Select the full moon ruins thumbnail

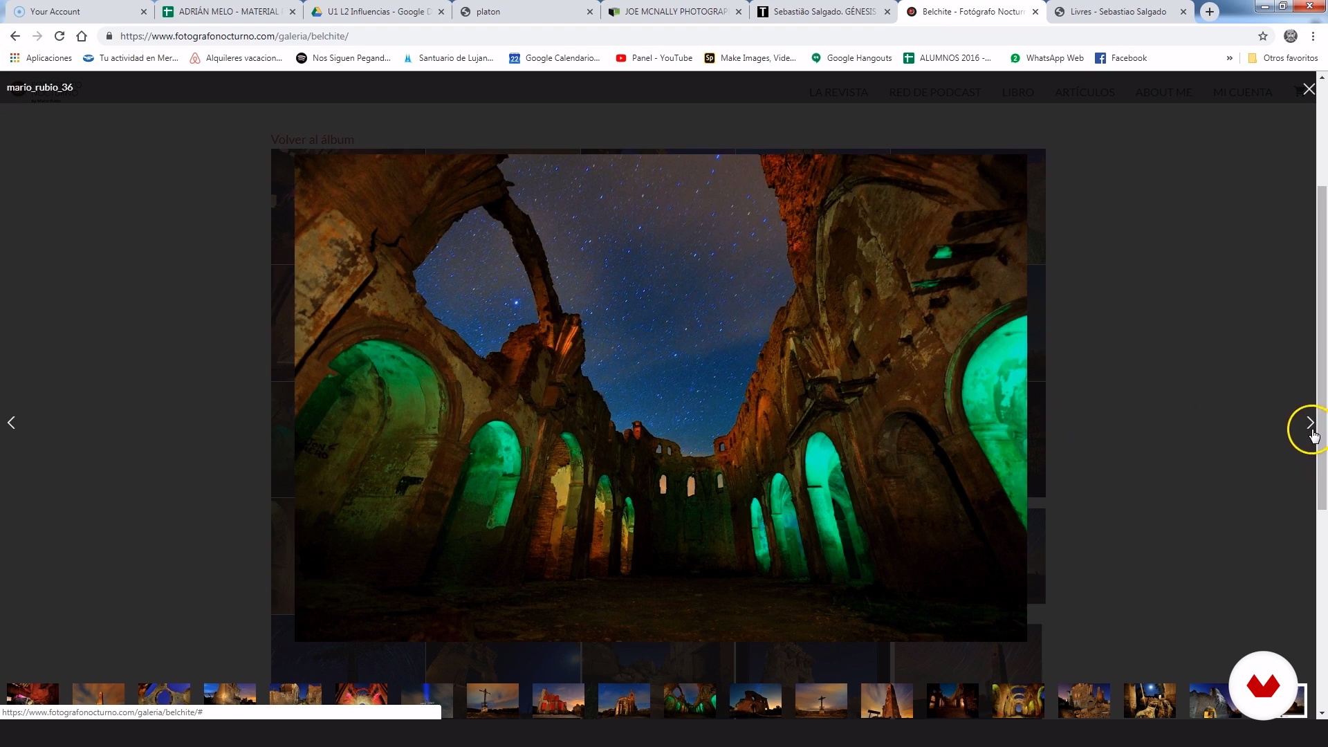pyautogui.click(x=1150, y=701)
